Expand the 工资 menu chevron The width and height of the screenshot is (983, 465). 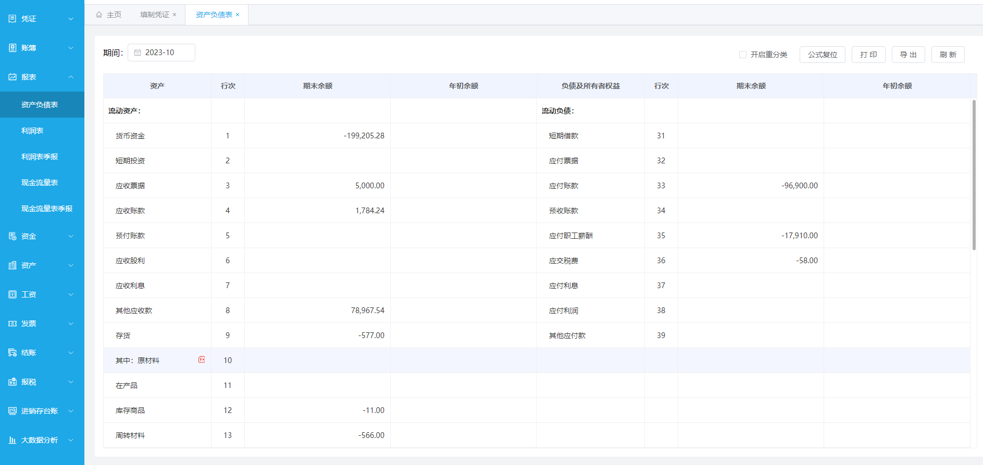pyautogui.click(x=71, y=294)
